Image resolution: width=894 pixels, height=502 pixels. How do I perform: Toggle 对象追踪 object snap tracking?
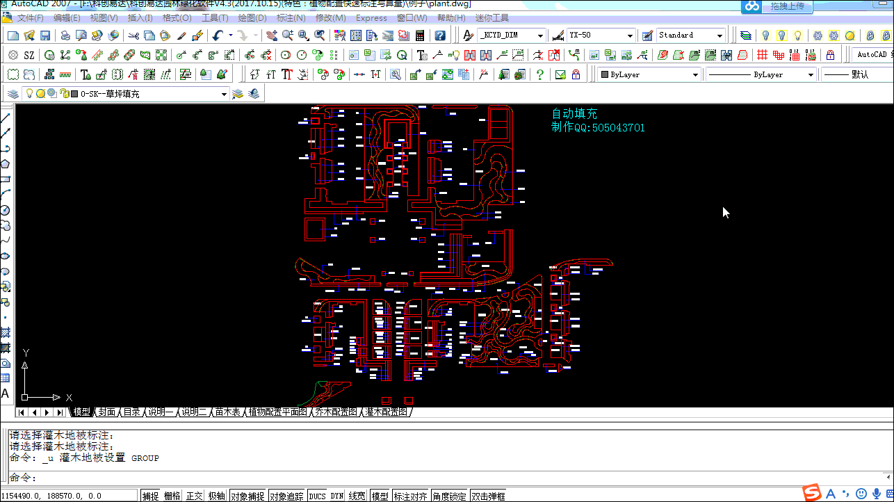tap(287, 496)
